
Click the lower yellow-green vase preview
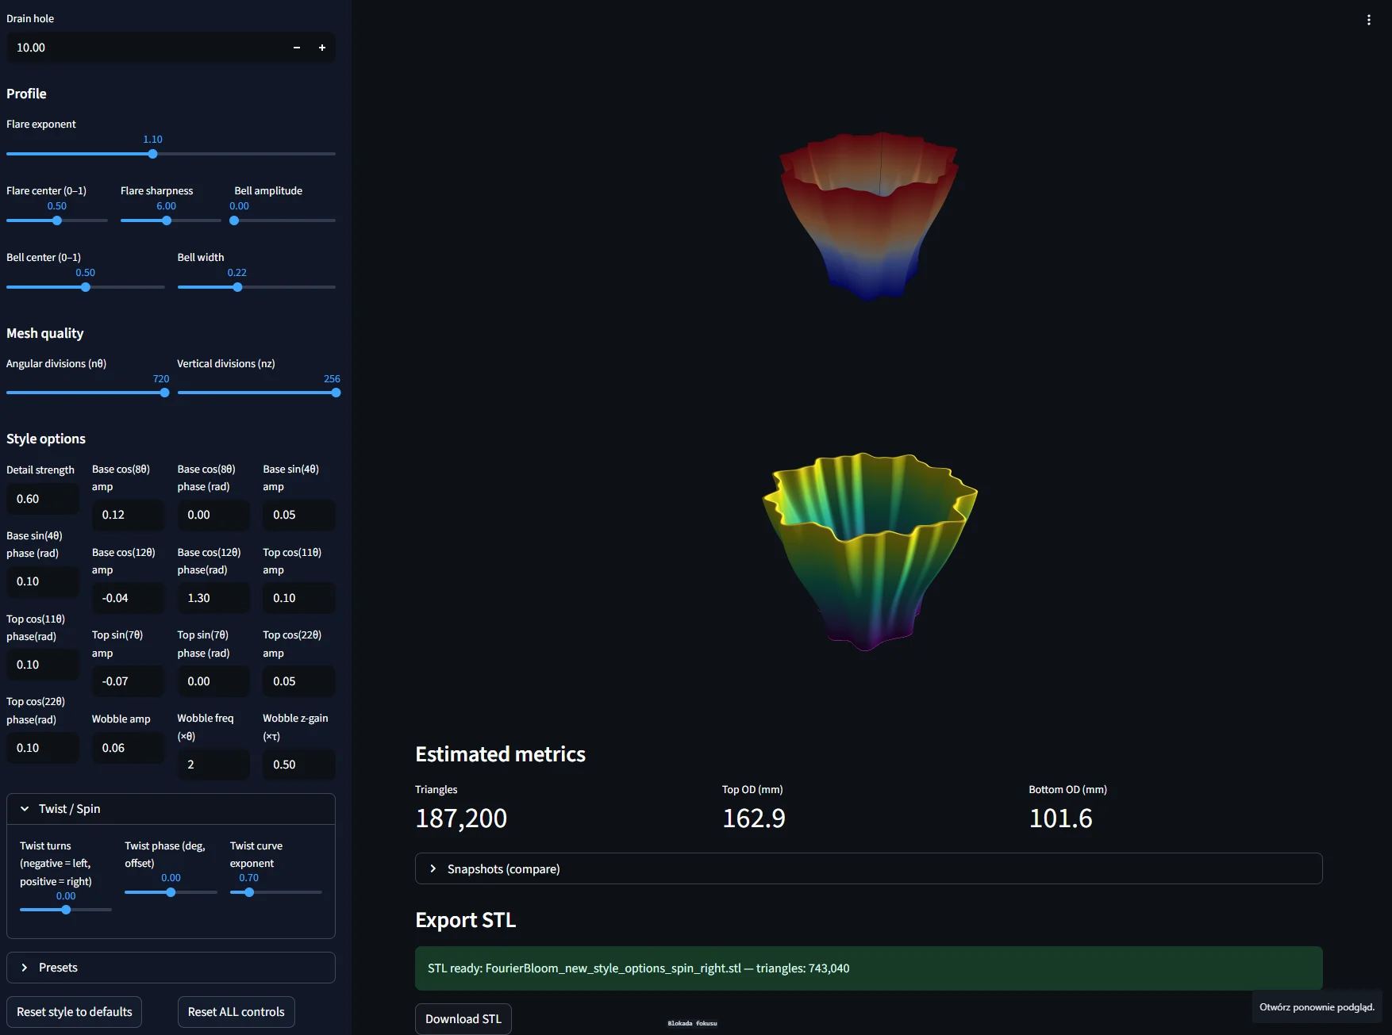click(870, 552)
